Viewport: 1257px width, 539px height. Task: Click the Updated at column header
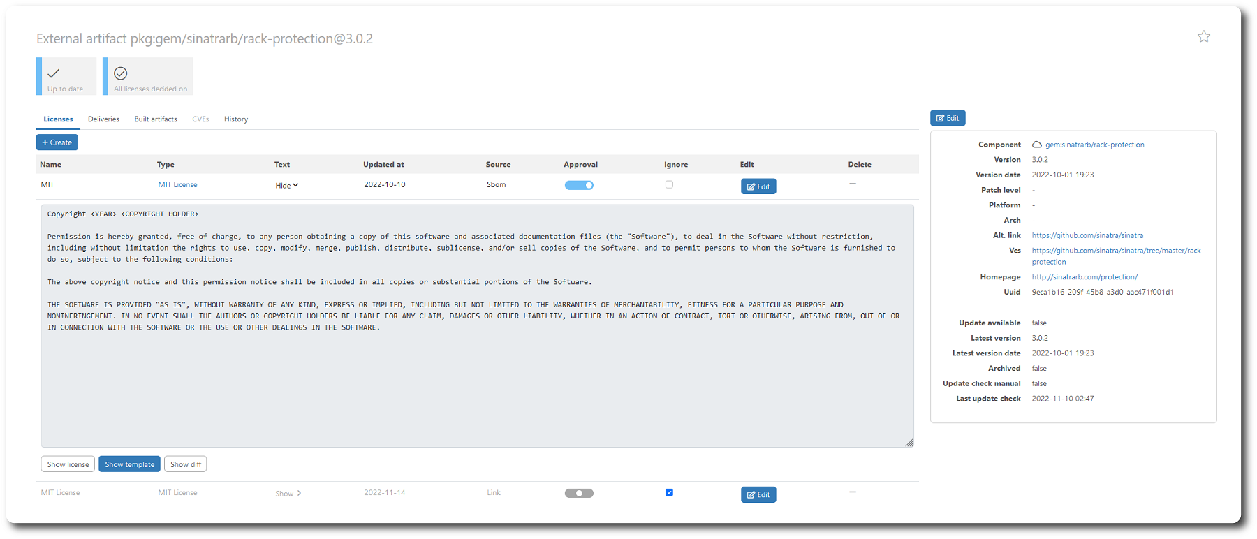click(383, 165)
